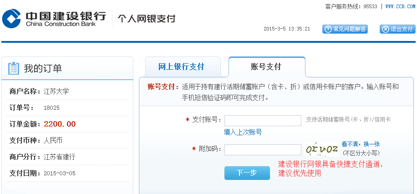
Task: Click the China Construction Bank logo icon
Action: 11,18
